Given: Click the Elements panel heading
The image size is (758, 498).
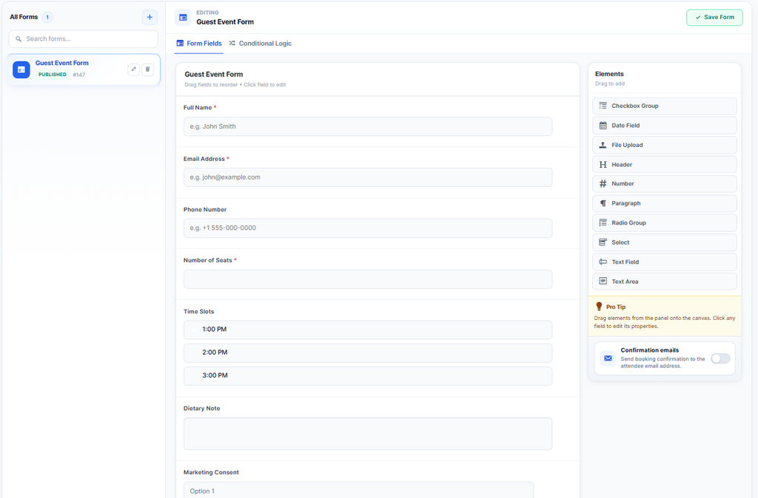Looking at the screenshot, I should tap(609, 74).
